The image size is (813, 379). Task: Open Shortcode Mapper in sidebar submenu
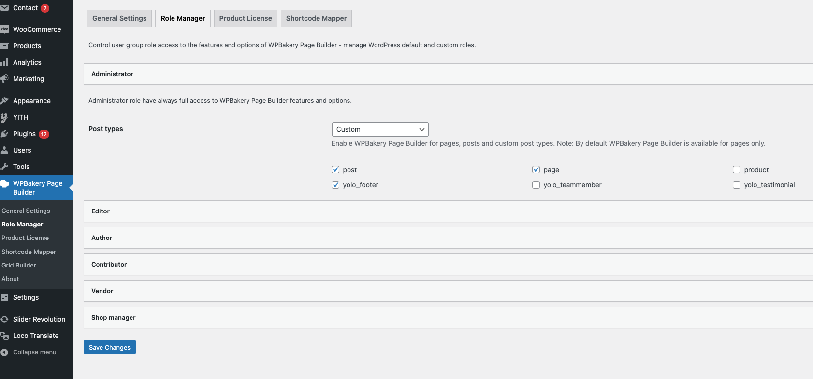(x=29, y=252)
